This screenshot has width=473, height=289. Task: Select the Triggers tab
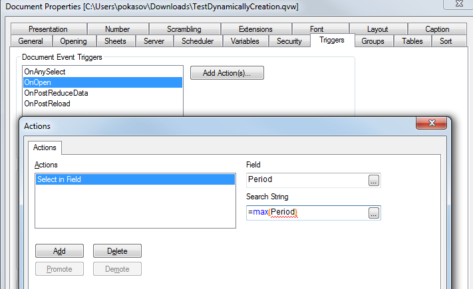click(332, 40)
